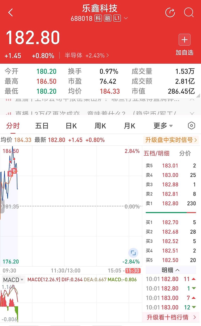Image resolution: width=201 pixels, height=326 pixels.
Task: Select 买1 order row 182.70
Action: (171, 222)
